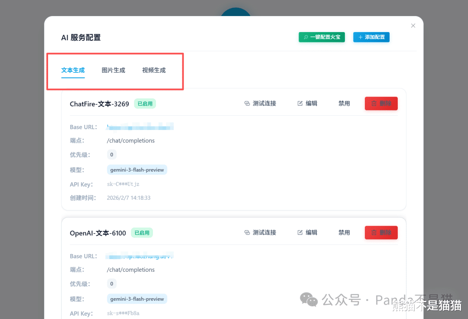Screen dimensions: 468x319
Task: Click the API key sk-s***Fb8a
Action: (123, 313)
